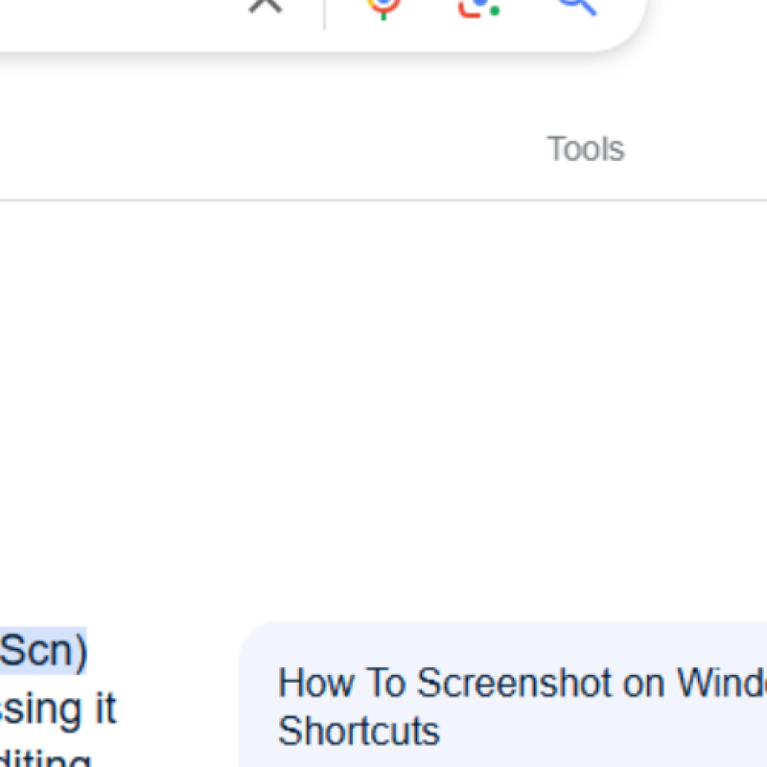The width and height of the screenshot is (767, 767).
Task: Click the empty space left of Tools
Action: pos(288,150)
